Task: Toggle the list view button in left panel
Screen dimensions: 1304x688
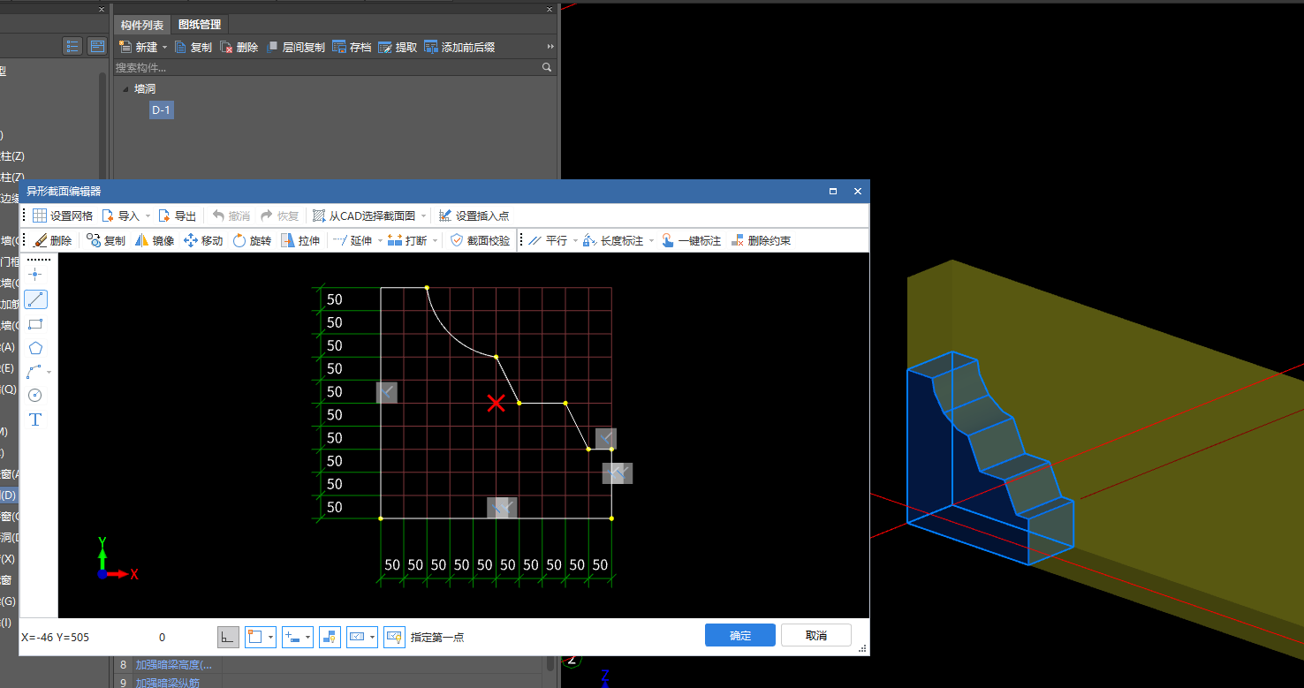Action: point(72,46)
